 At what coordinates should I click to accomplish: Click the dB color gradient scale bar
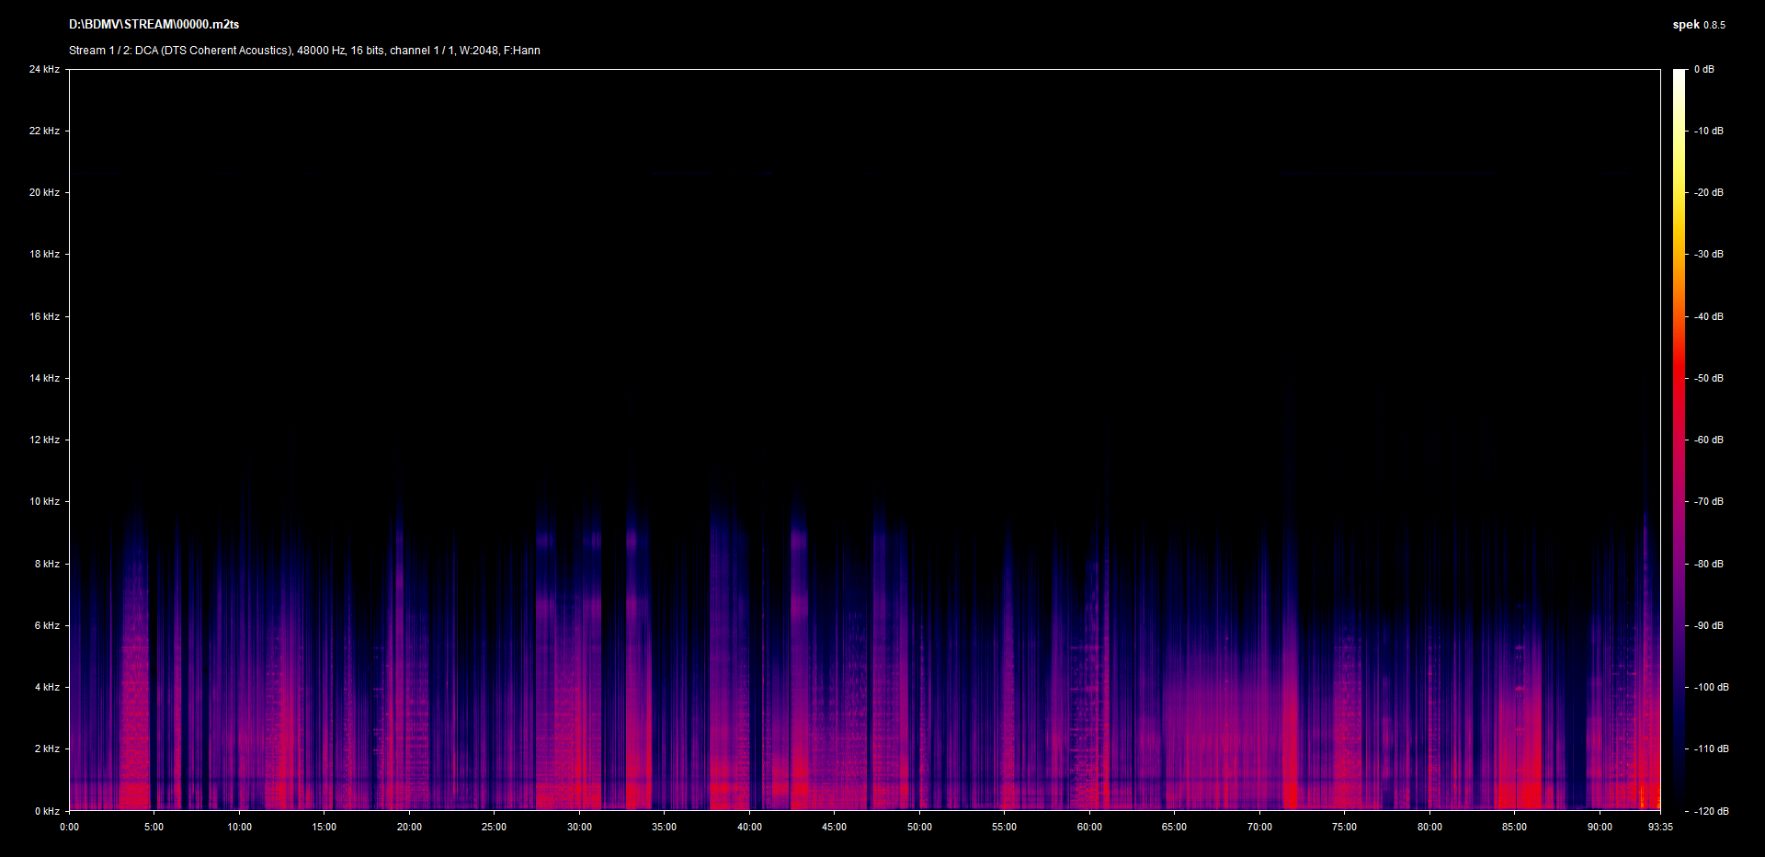coord(1680,440)
